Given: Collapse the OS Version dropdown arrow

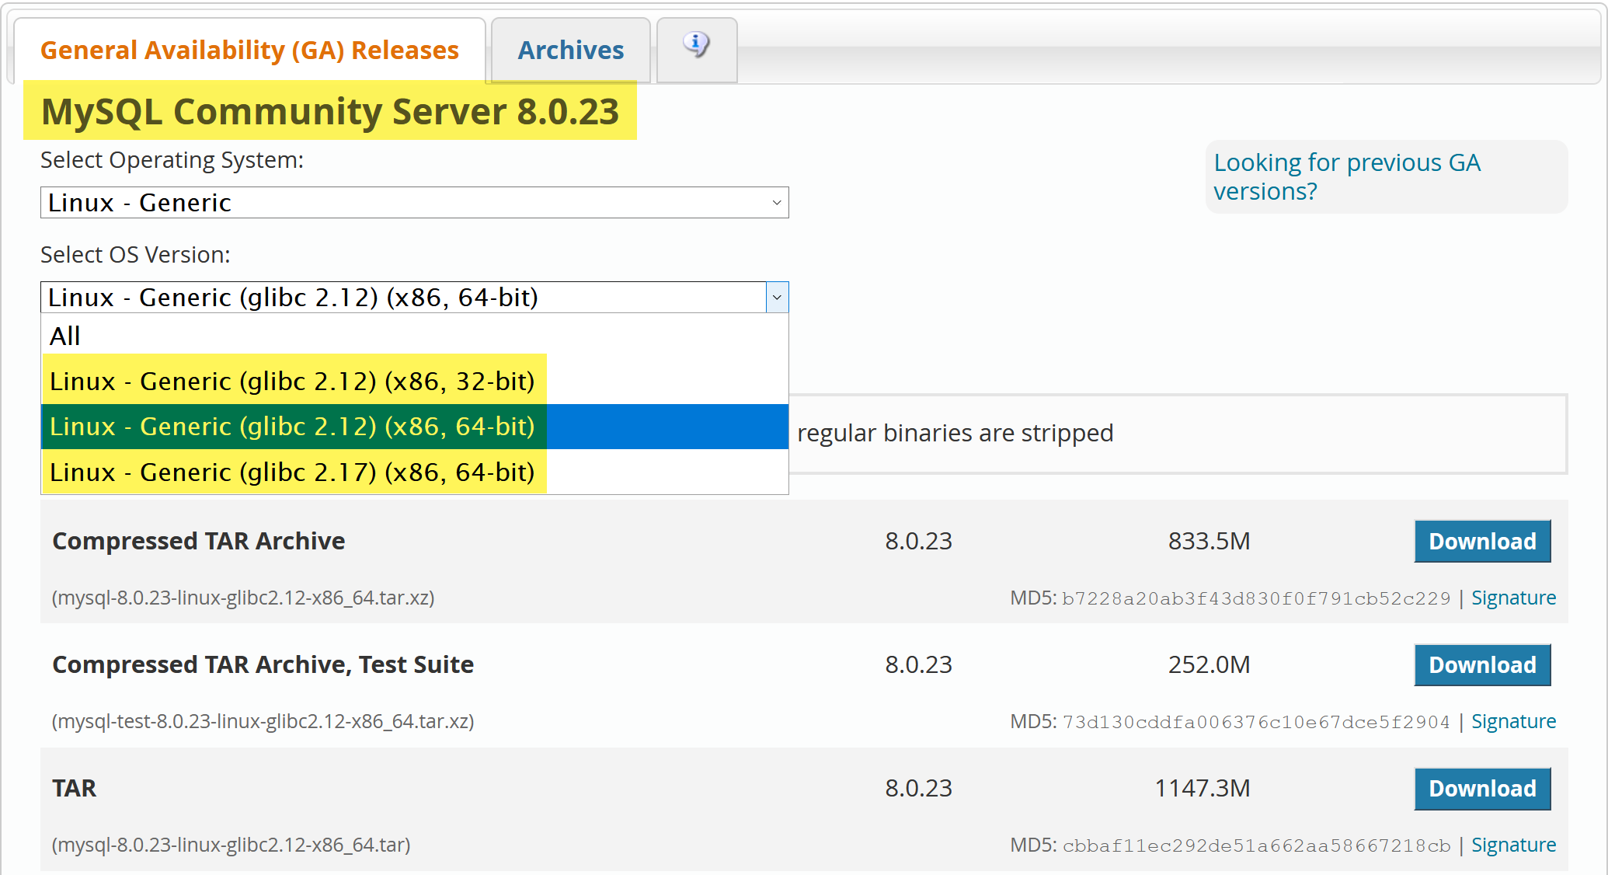Looking at the screenshot, I should (777, 298).
